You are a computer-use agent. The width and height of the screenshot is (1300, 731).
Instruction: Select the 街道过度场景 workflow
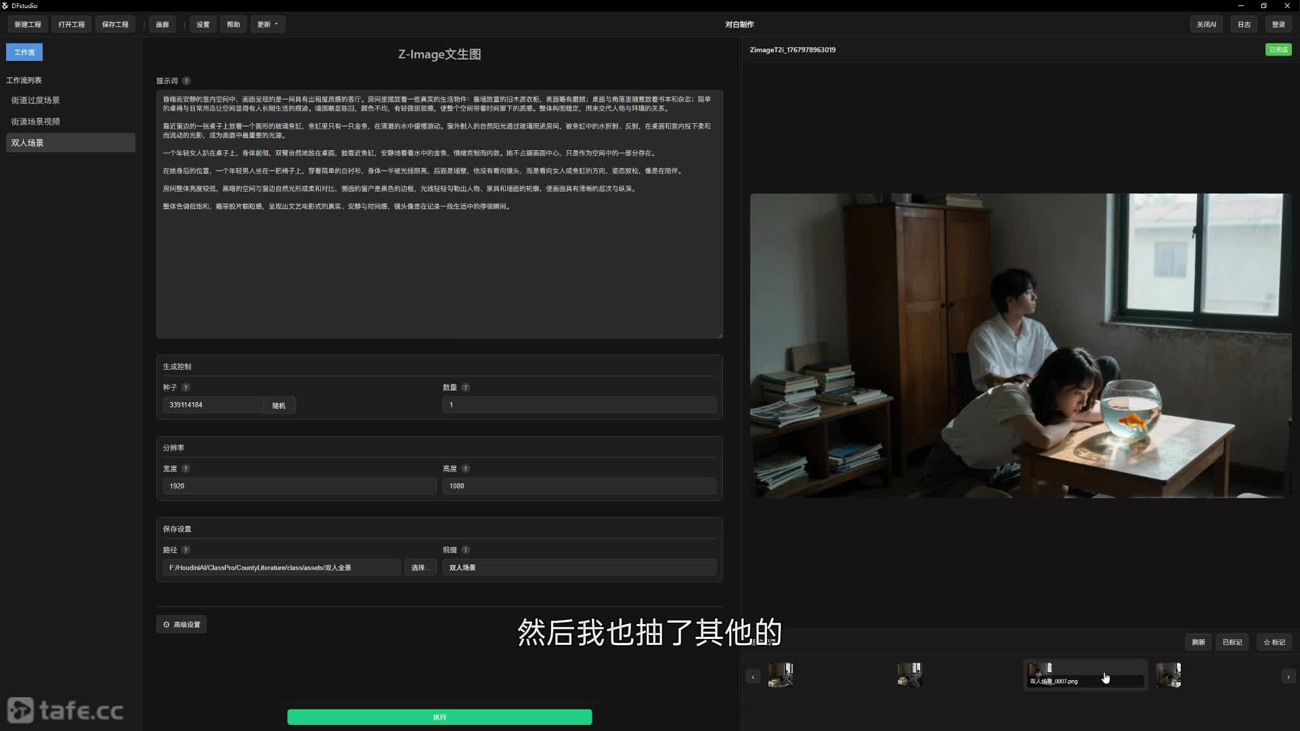(x=35, y=100)
